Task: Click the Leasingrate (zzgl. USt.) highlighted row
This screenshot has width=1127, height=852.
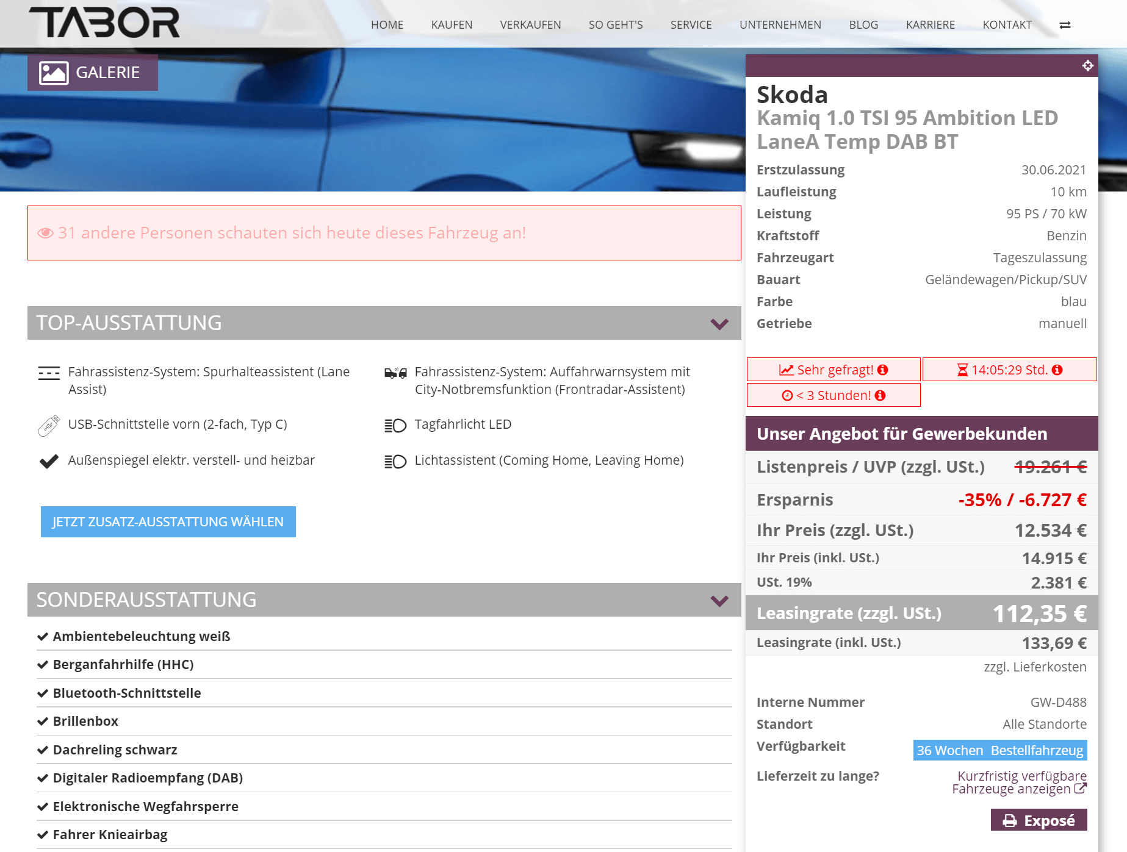Action: point(922,613)
